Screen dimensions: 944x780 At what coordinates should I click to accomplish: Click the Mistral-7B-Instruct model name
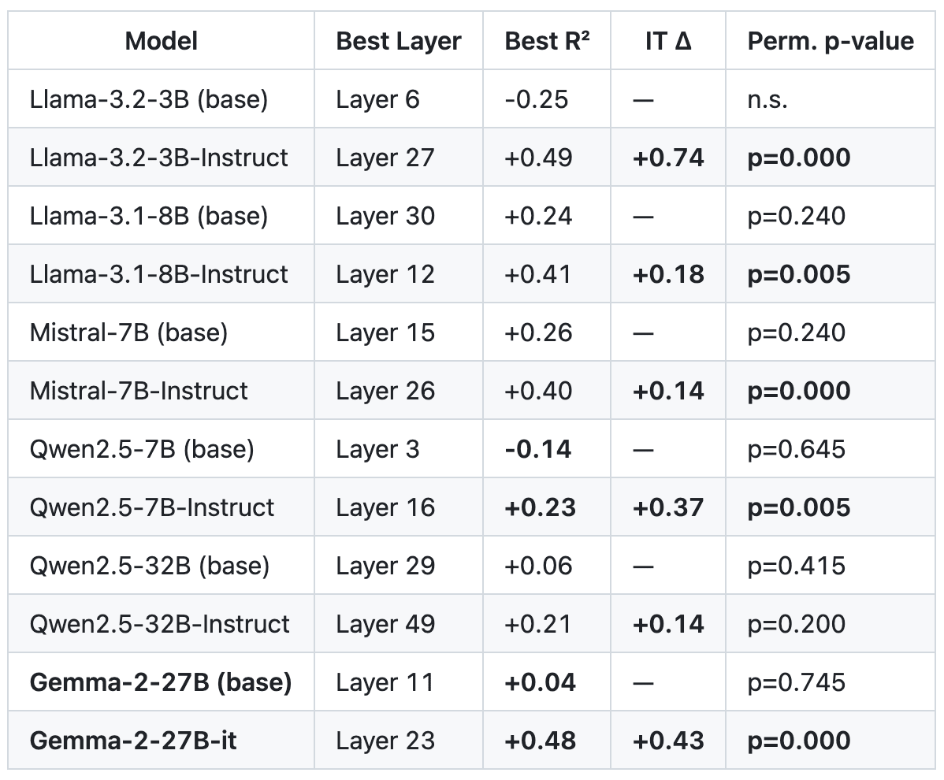139,391
